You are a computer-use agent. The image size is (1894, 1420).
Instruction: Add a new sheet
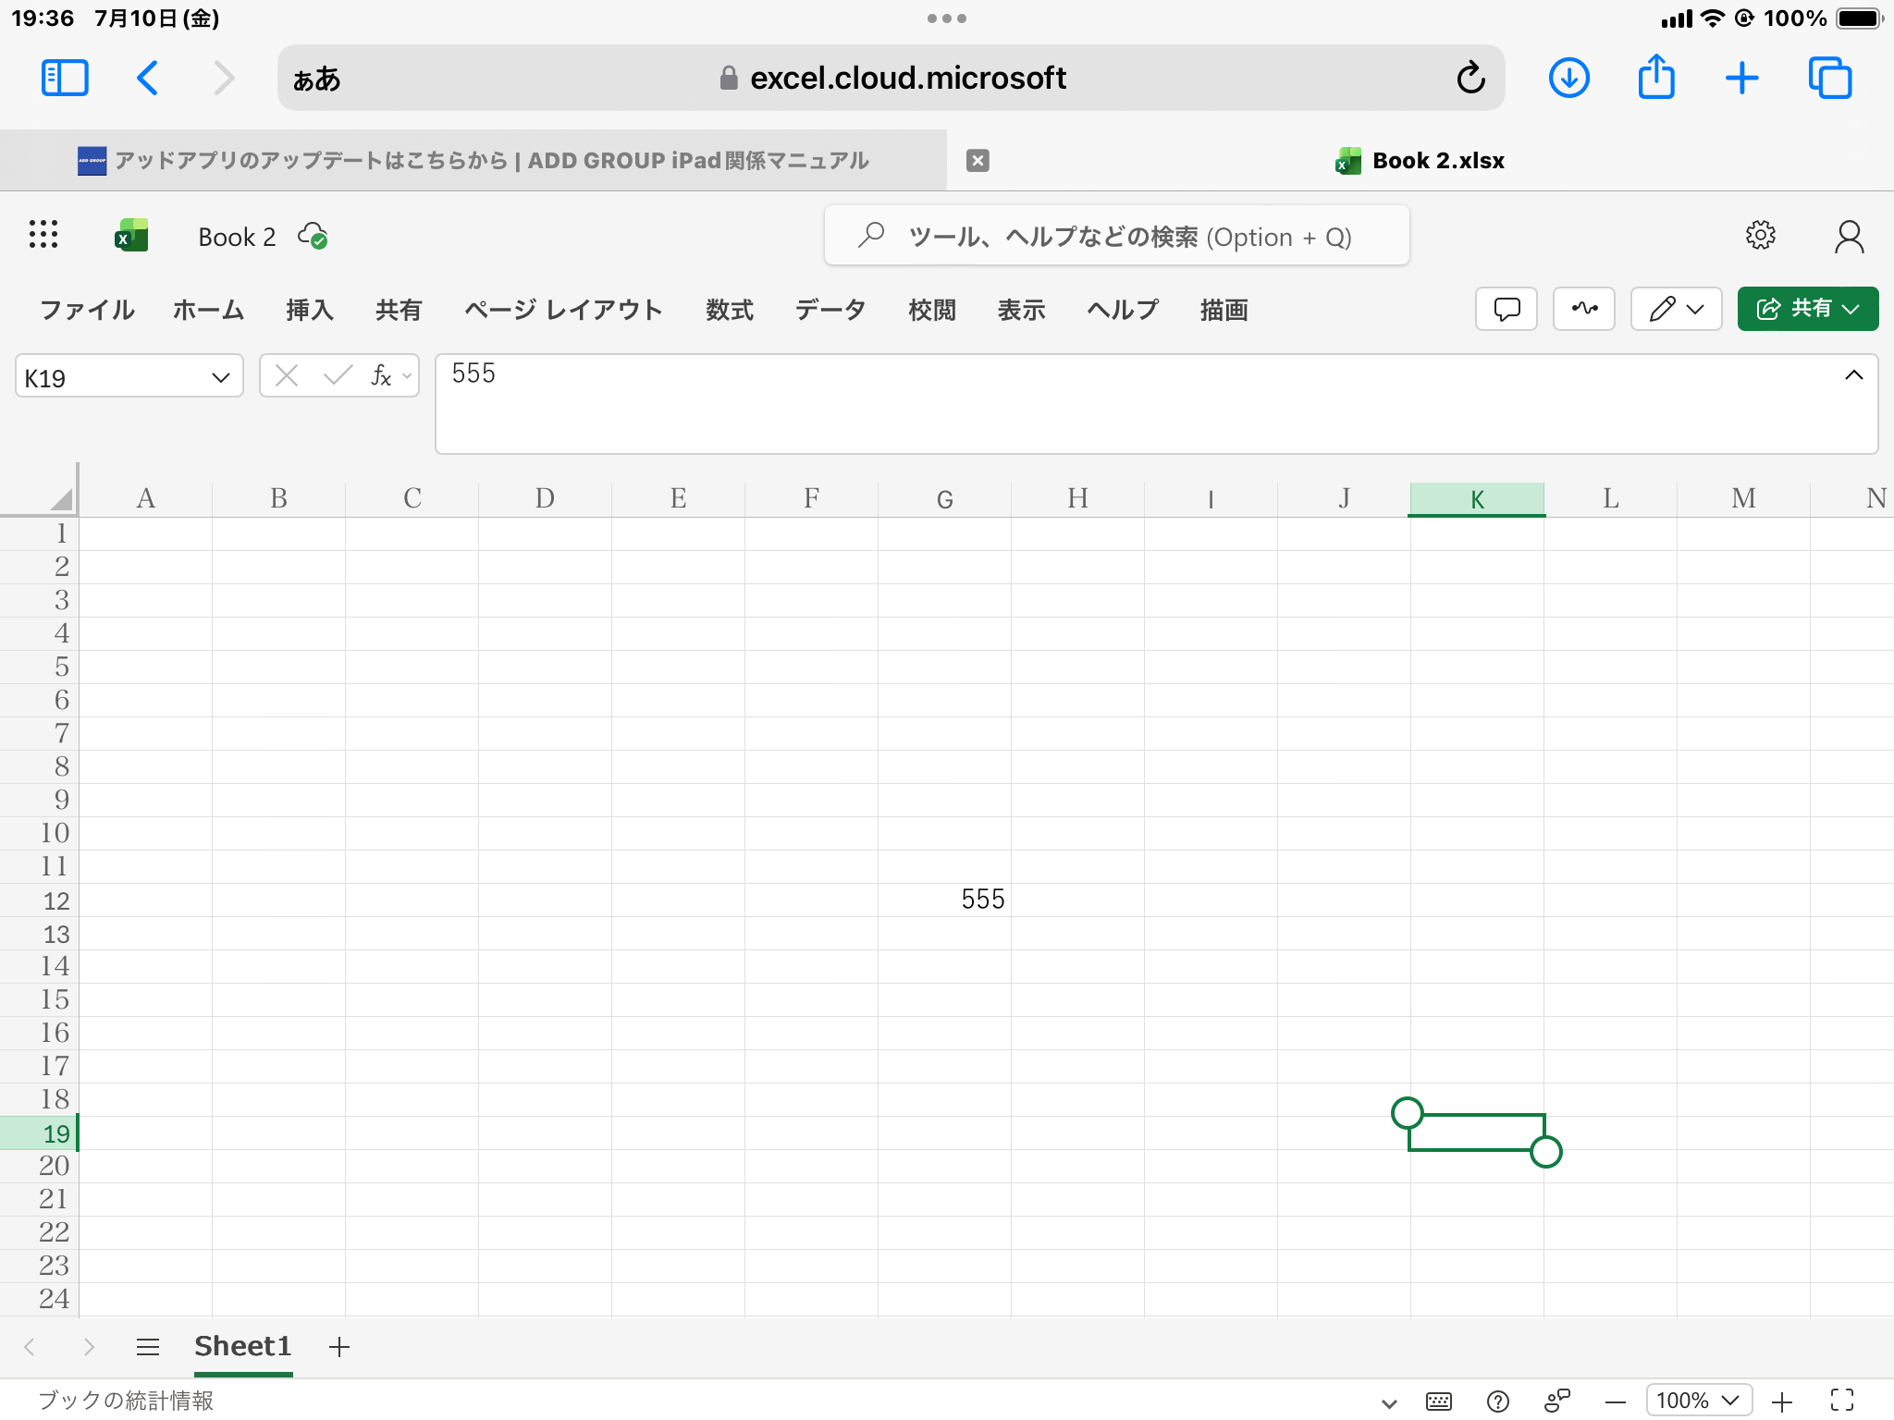[339, 1347]
